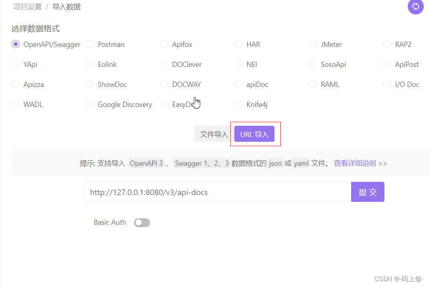Click the purple refresh icon button
The height and width of the screenshot is (286, 429).
pyautogui.click(x=416, y=6)
